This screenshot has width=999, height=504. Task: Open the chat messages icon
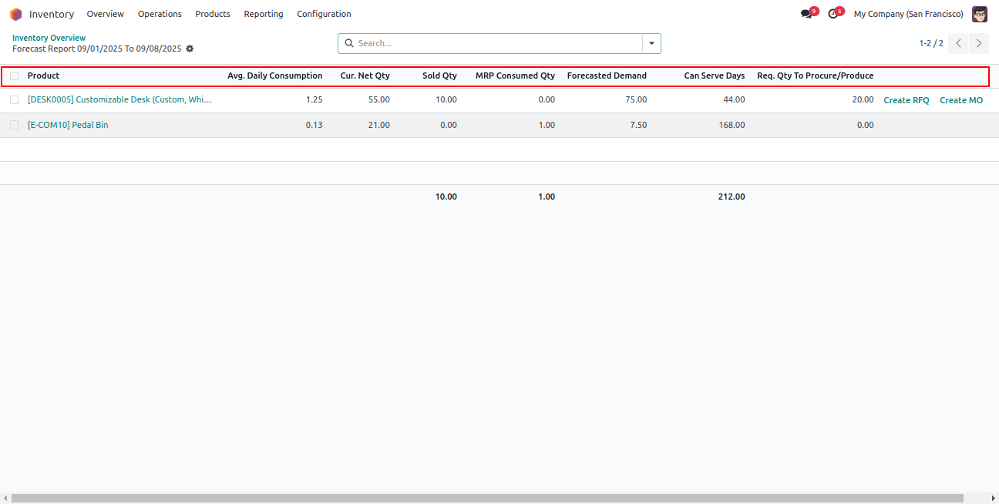[x=806, y=14]
